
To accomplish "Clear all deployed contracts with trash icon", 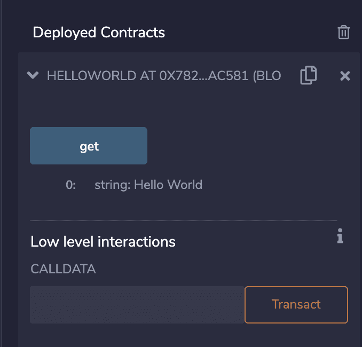I will (343, 33).
